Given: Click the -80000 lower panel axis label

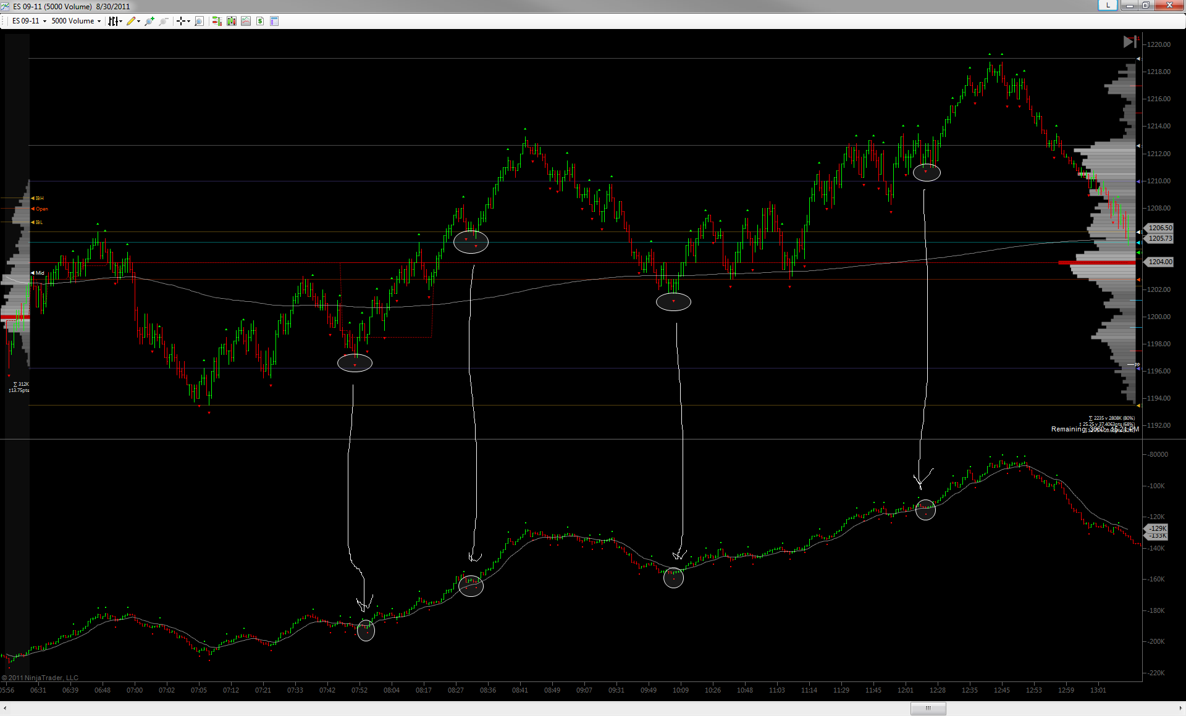Looking at the screenshot, I should pyautogui.click(x=1158, y=454).
